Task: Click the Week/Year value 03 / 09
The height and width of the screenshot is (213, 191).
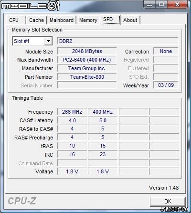Action: (x=166, y=85)
